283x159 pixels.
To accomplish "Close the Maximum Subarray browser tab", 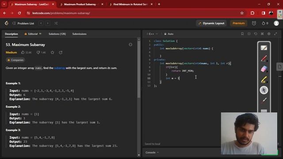I will pyautogui.click(x=53, y=4).
